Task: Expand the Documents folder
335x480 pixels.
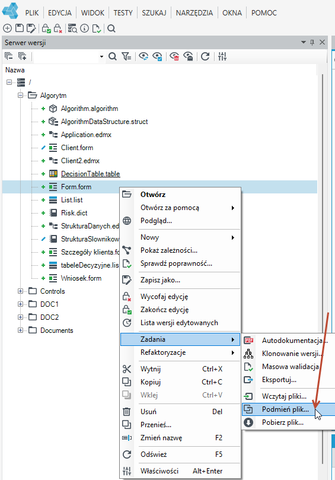Action: click(20, 330)
